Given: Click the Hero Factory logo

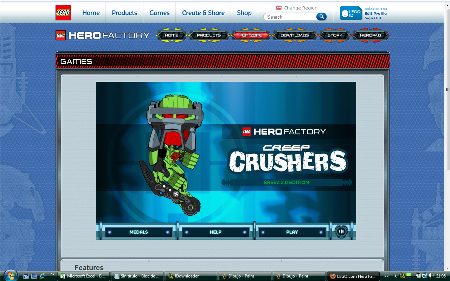Looking at the screenshot, I should [x=102, y=35].
